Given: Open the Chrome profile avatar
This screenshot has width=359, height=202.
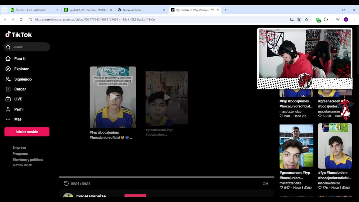Looking at the screenshot, I should tap(346, 19).
